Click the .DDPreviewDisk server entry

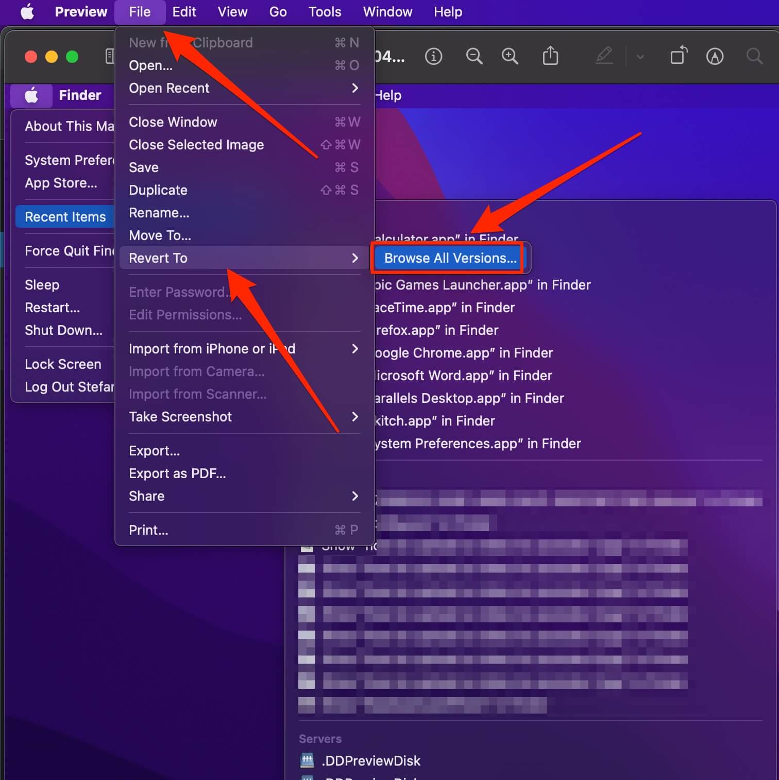point(371,760)
